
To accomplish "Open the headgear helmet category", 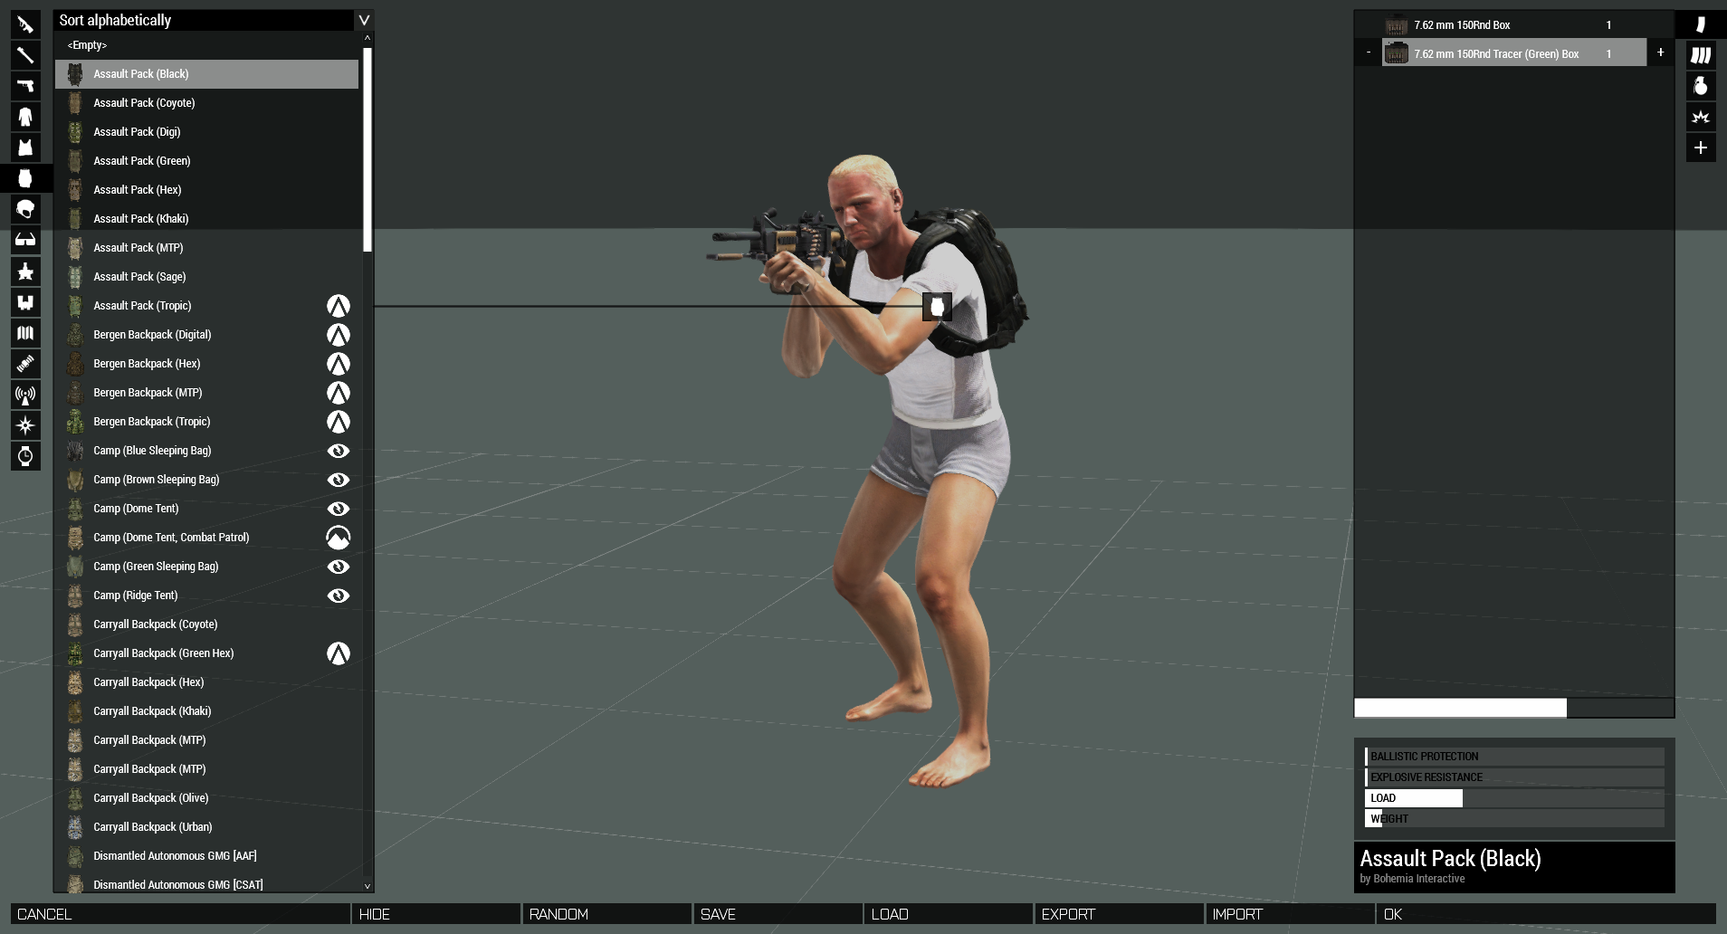I will coord(25,209).
